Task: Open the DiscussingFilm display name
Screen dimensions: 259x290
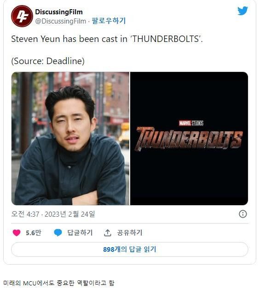Action: coord(59,12)
